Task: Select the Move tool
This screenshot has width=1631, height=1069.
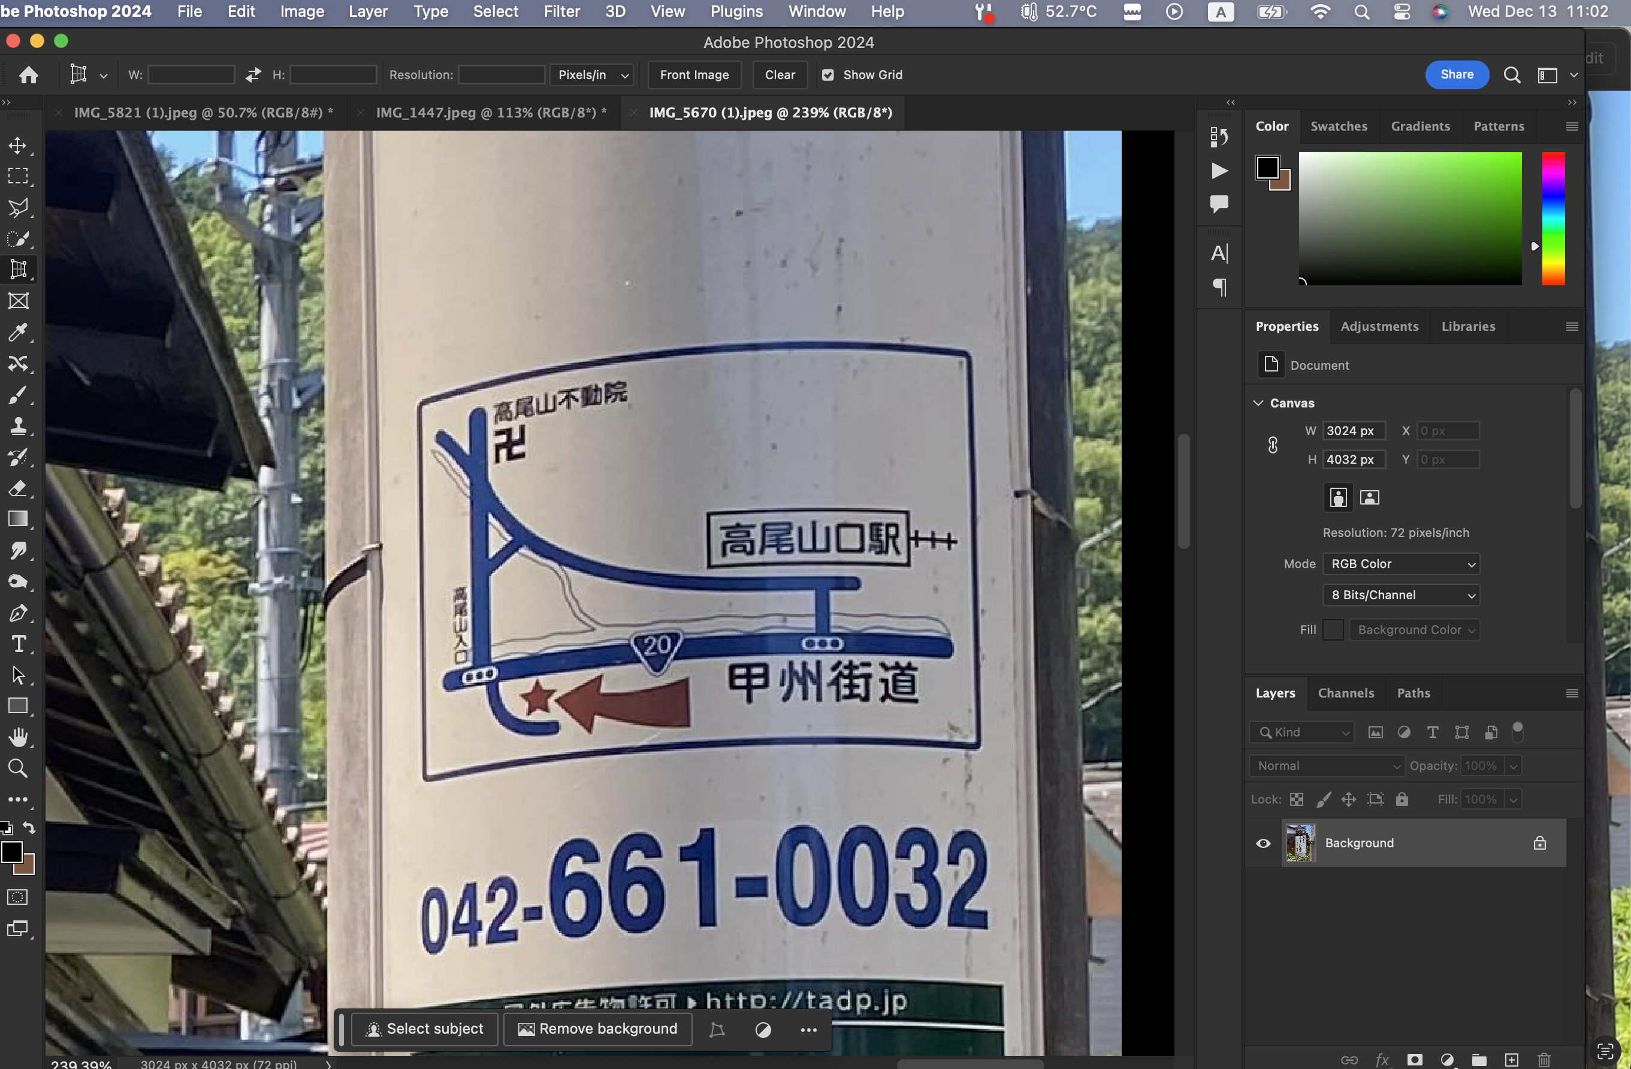Action: click(x=18, y=145)
